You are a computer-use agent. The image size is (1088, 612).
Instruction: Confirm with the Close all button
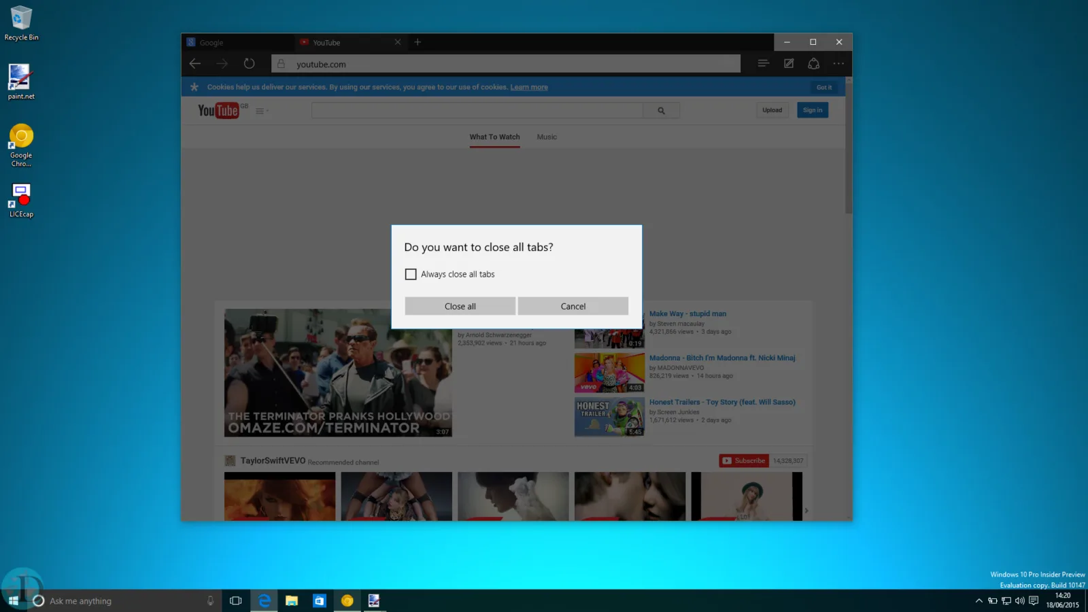point(460,306)
